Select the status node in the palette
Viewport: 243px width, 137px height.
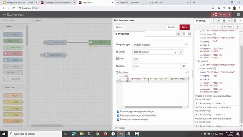[x=13, y=60]
